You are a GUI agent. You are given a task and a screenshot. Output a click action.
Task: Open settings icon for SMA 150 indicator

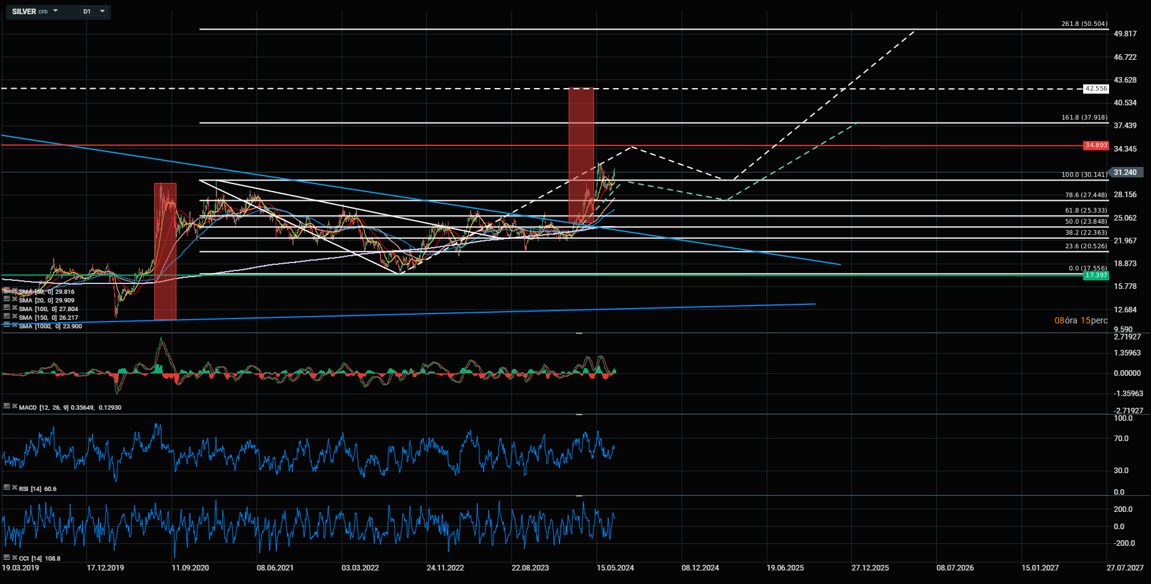coord(7,315)
